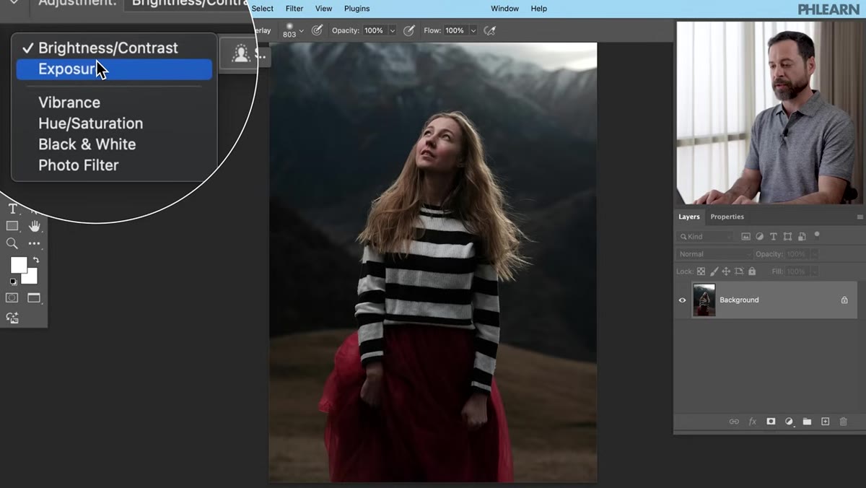The width and height of the screenshot is (866, 488).
Task: Reset to default black and white colors
Action: [x=12, y=282]
